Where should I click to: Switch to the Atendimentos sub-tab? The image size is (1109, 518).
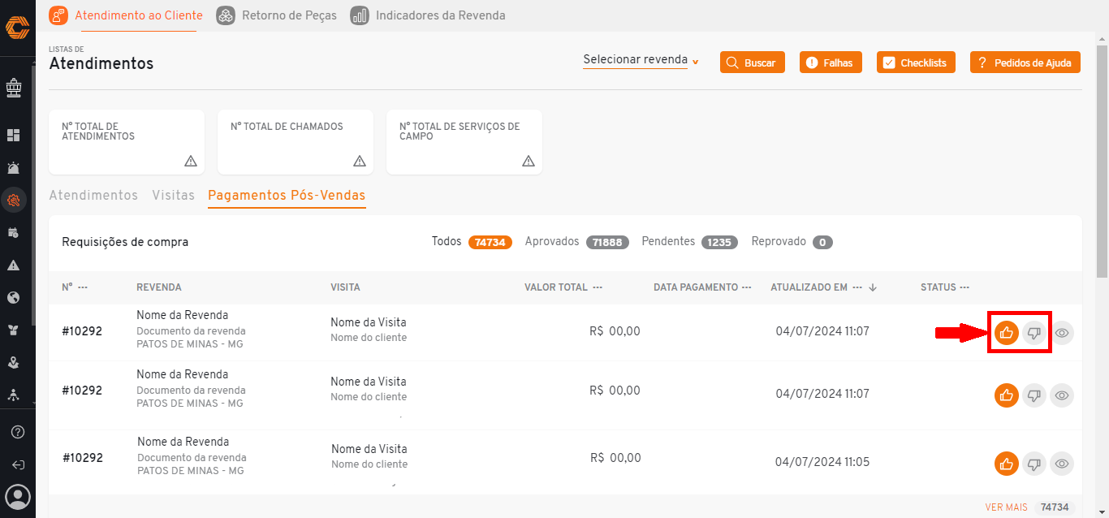pyautogui.click(x=93, y=196)
